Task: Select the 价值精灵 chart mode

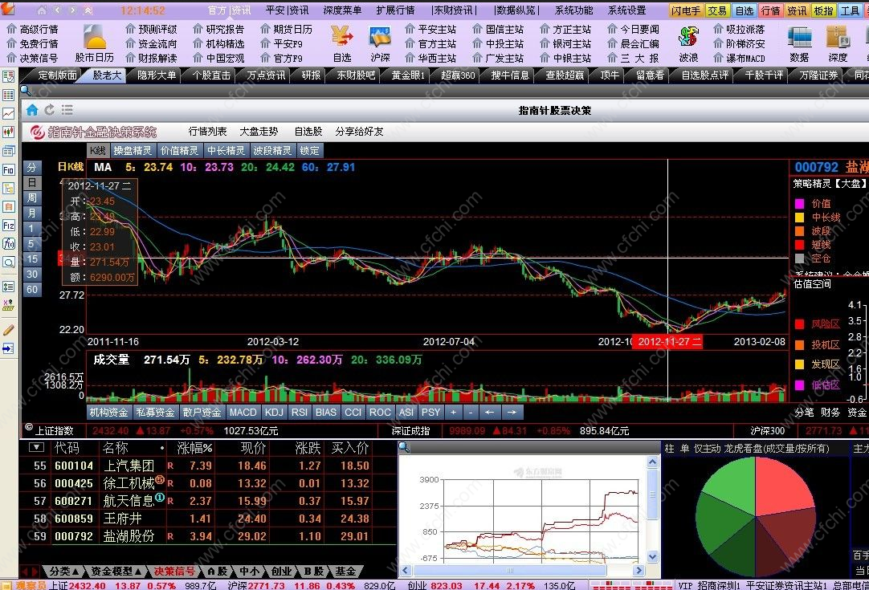Action: (180, 151)
